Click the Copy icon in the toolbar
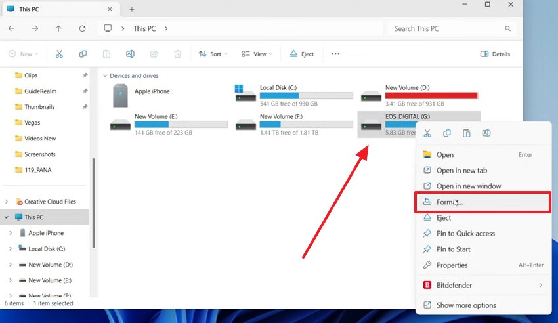The image size is (558, 323). [83, 54]
